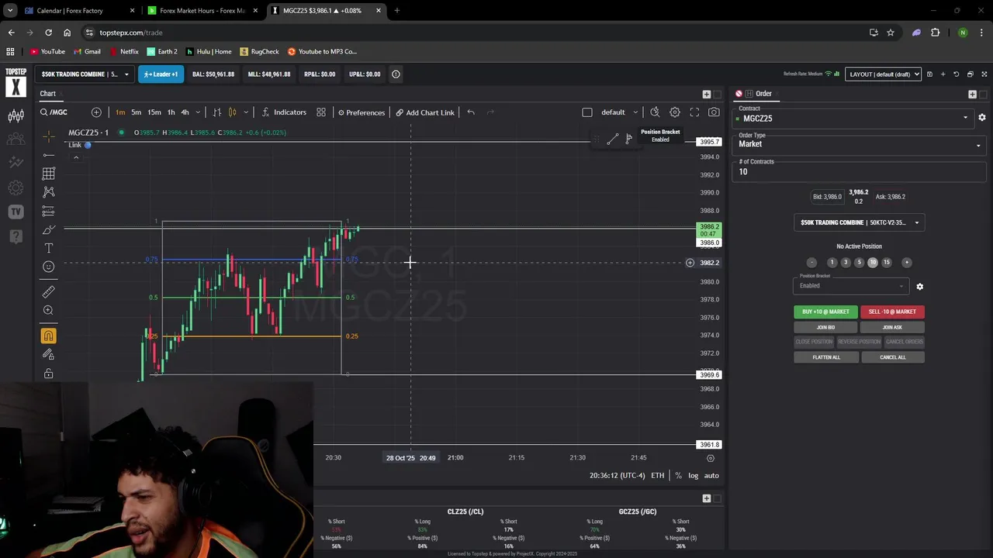The width and height of the screenshot is (993, 558).
Task: Select the Chart panel tab
Action: pos(48,94)
